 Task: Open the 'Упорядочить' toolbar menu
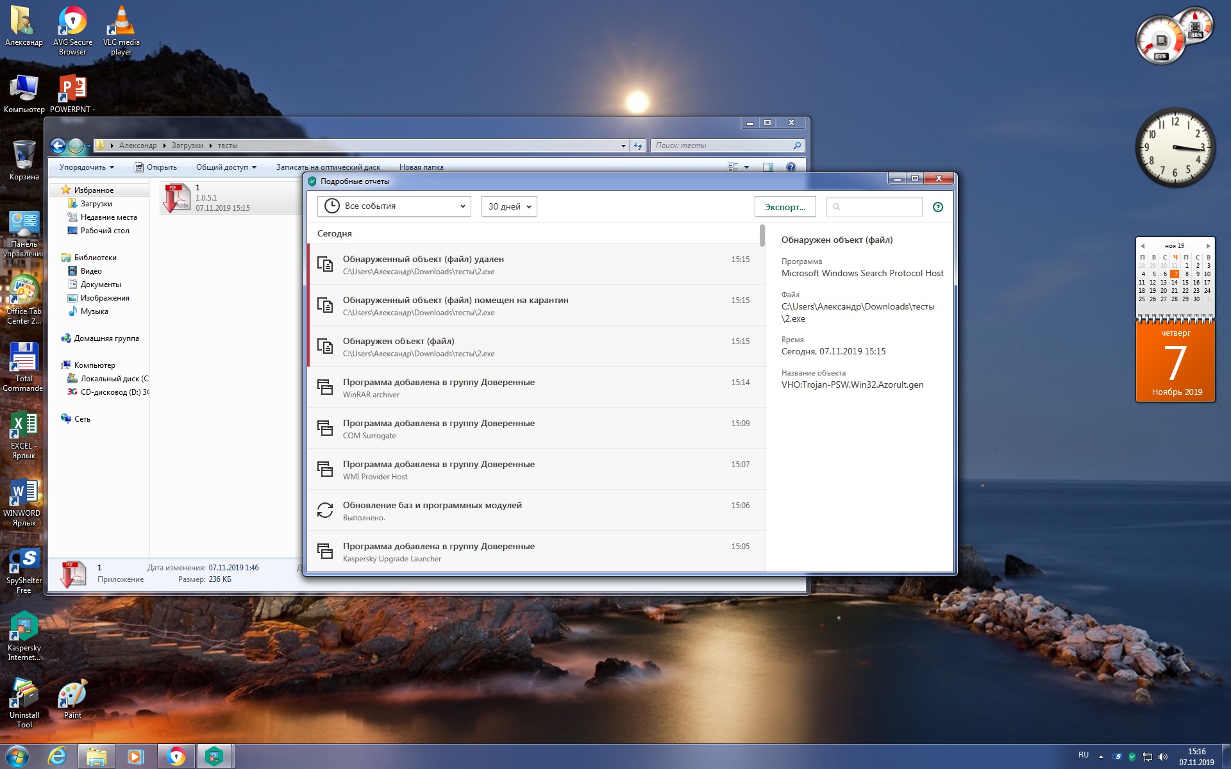coord(87,167)
